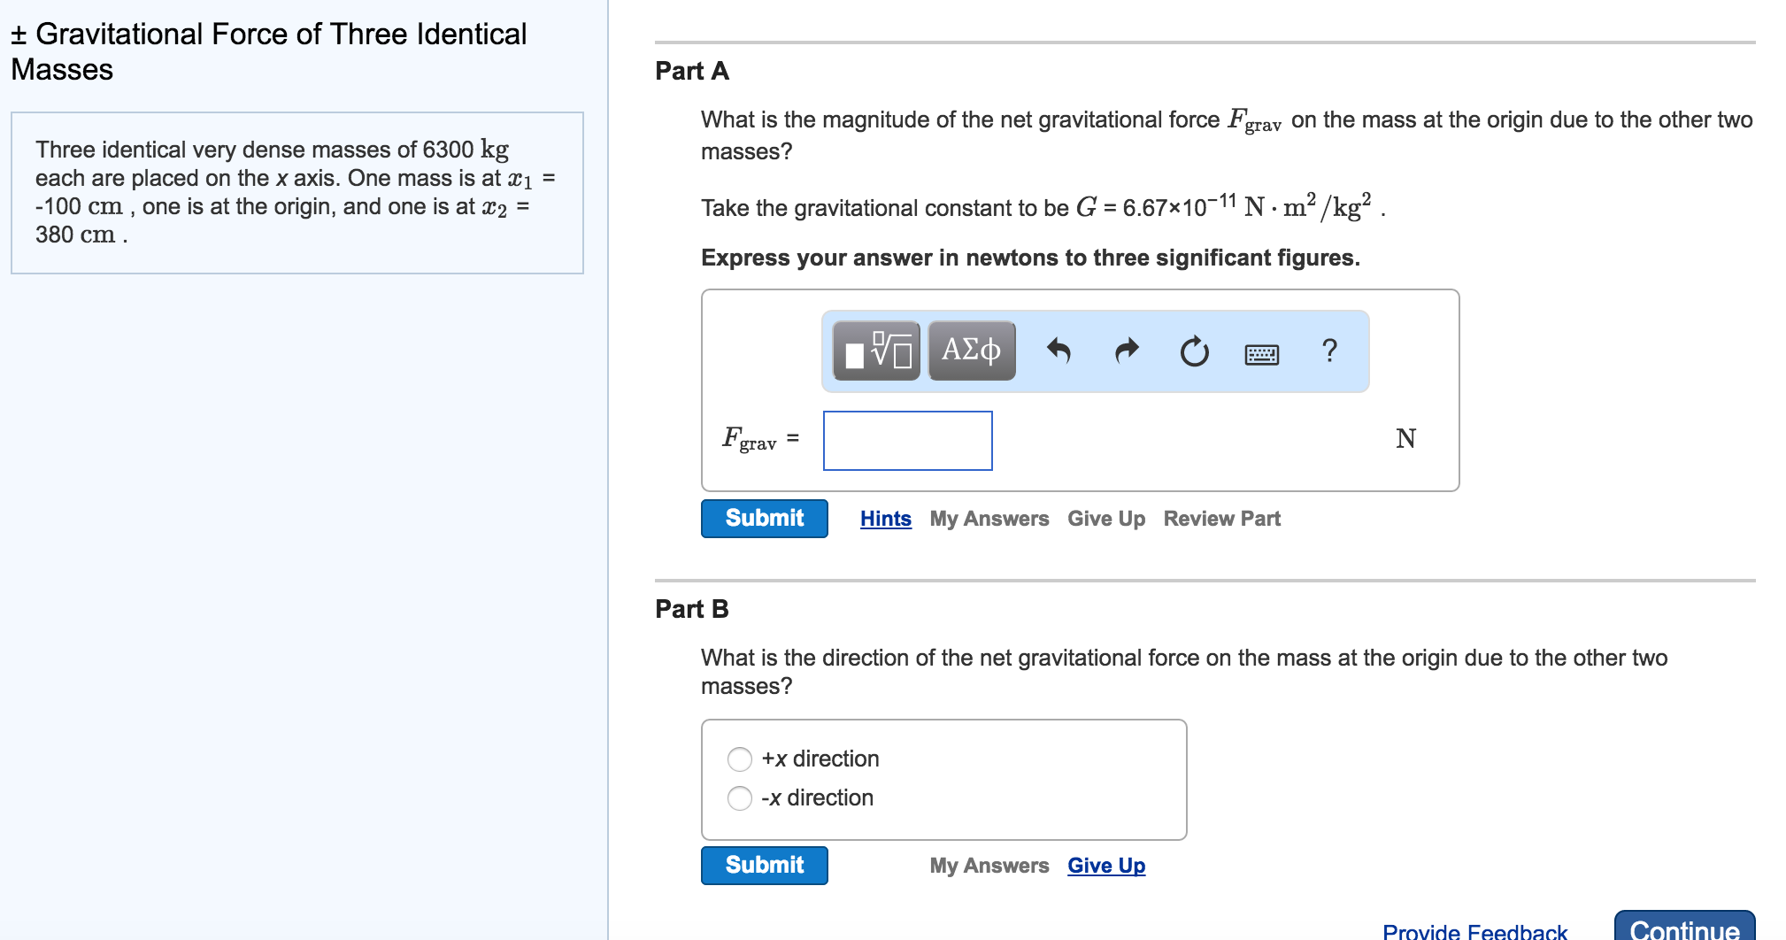Select the +x direction option

coord(738,759)
